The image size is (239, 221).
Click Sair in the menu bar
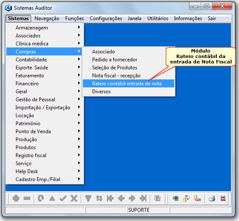(212, 18)
